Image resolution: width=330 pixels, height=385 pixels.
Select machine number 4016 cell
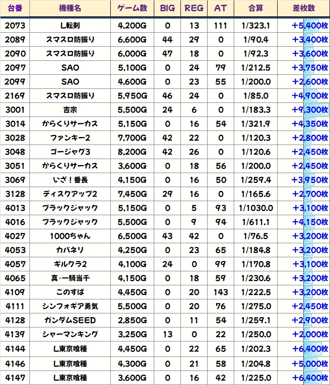(15, 222)
